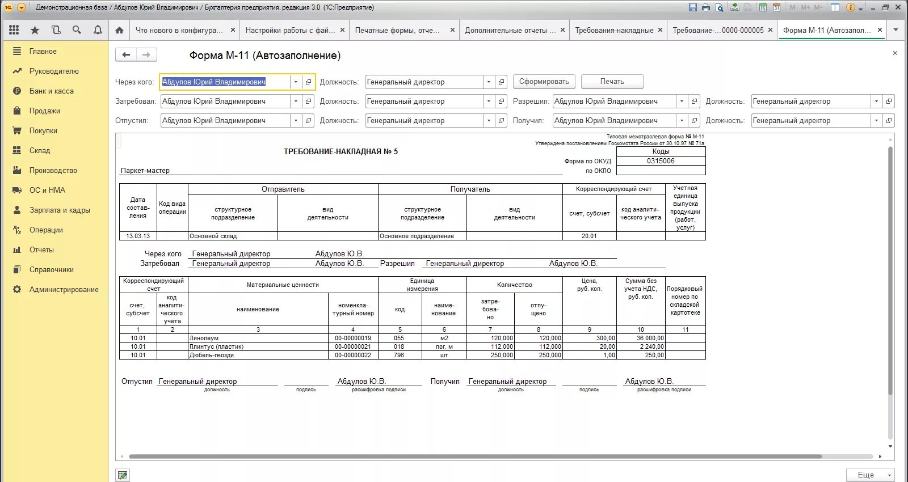Image resolution: width=908 pixels, height=482 pixels.
Task: Expand the 'Отпустил' dropdown list
Action: point(296,121)
